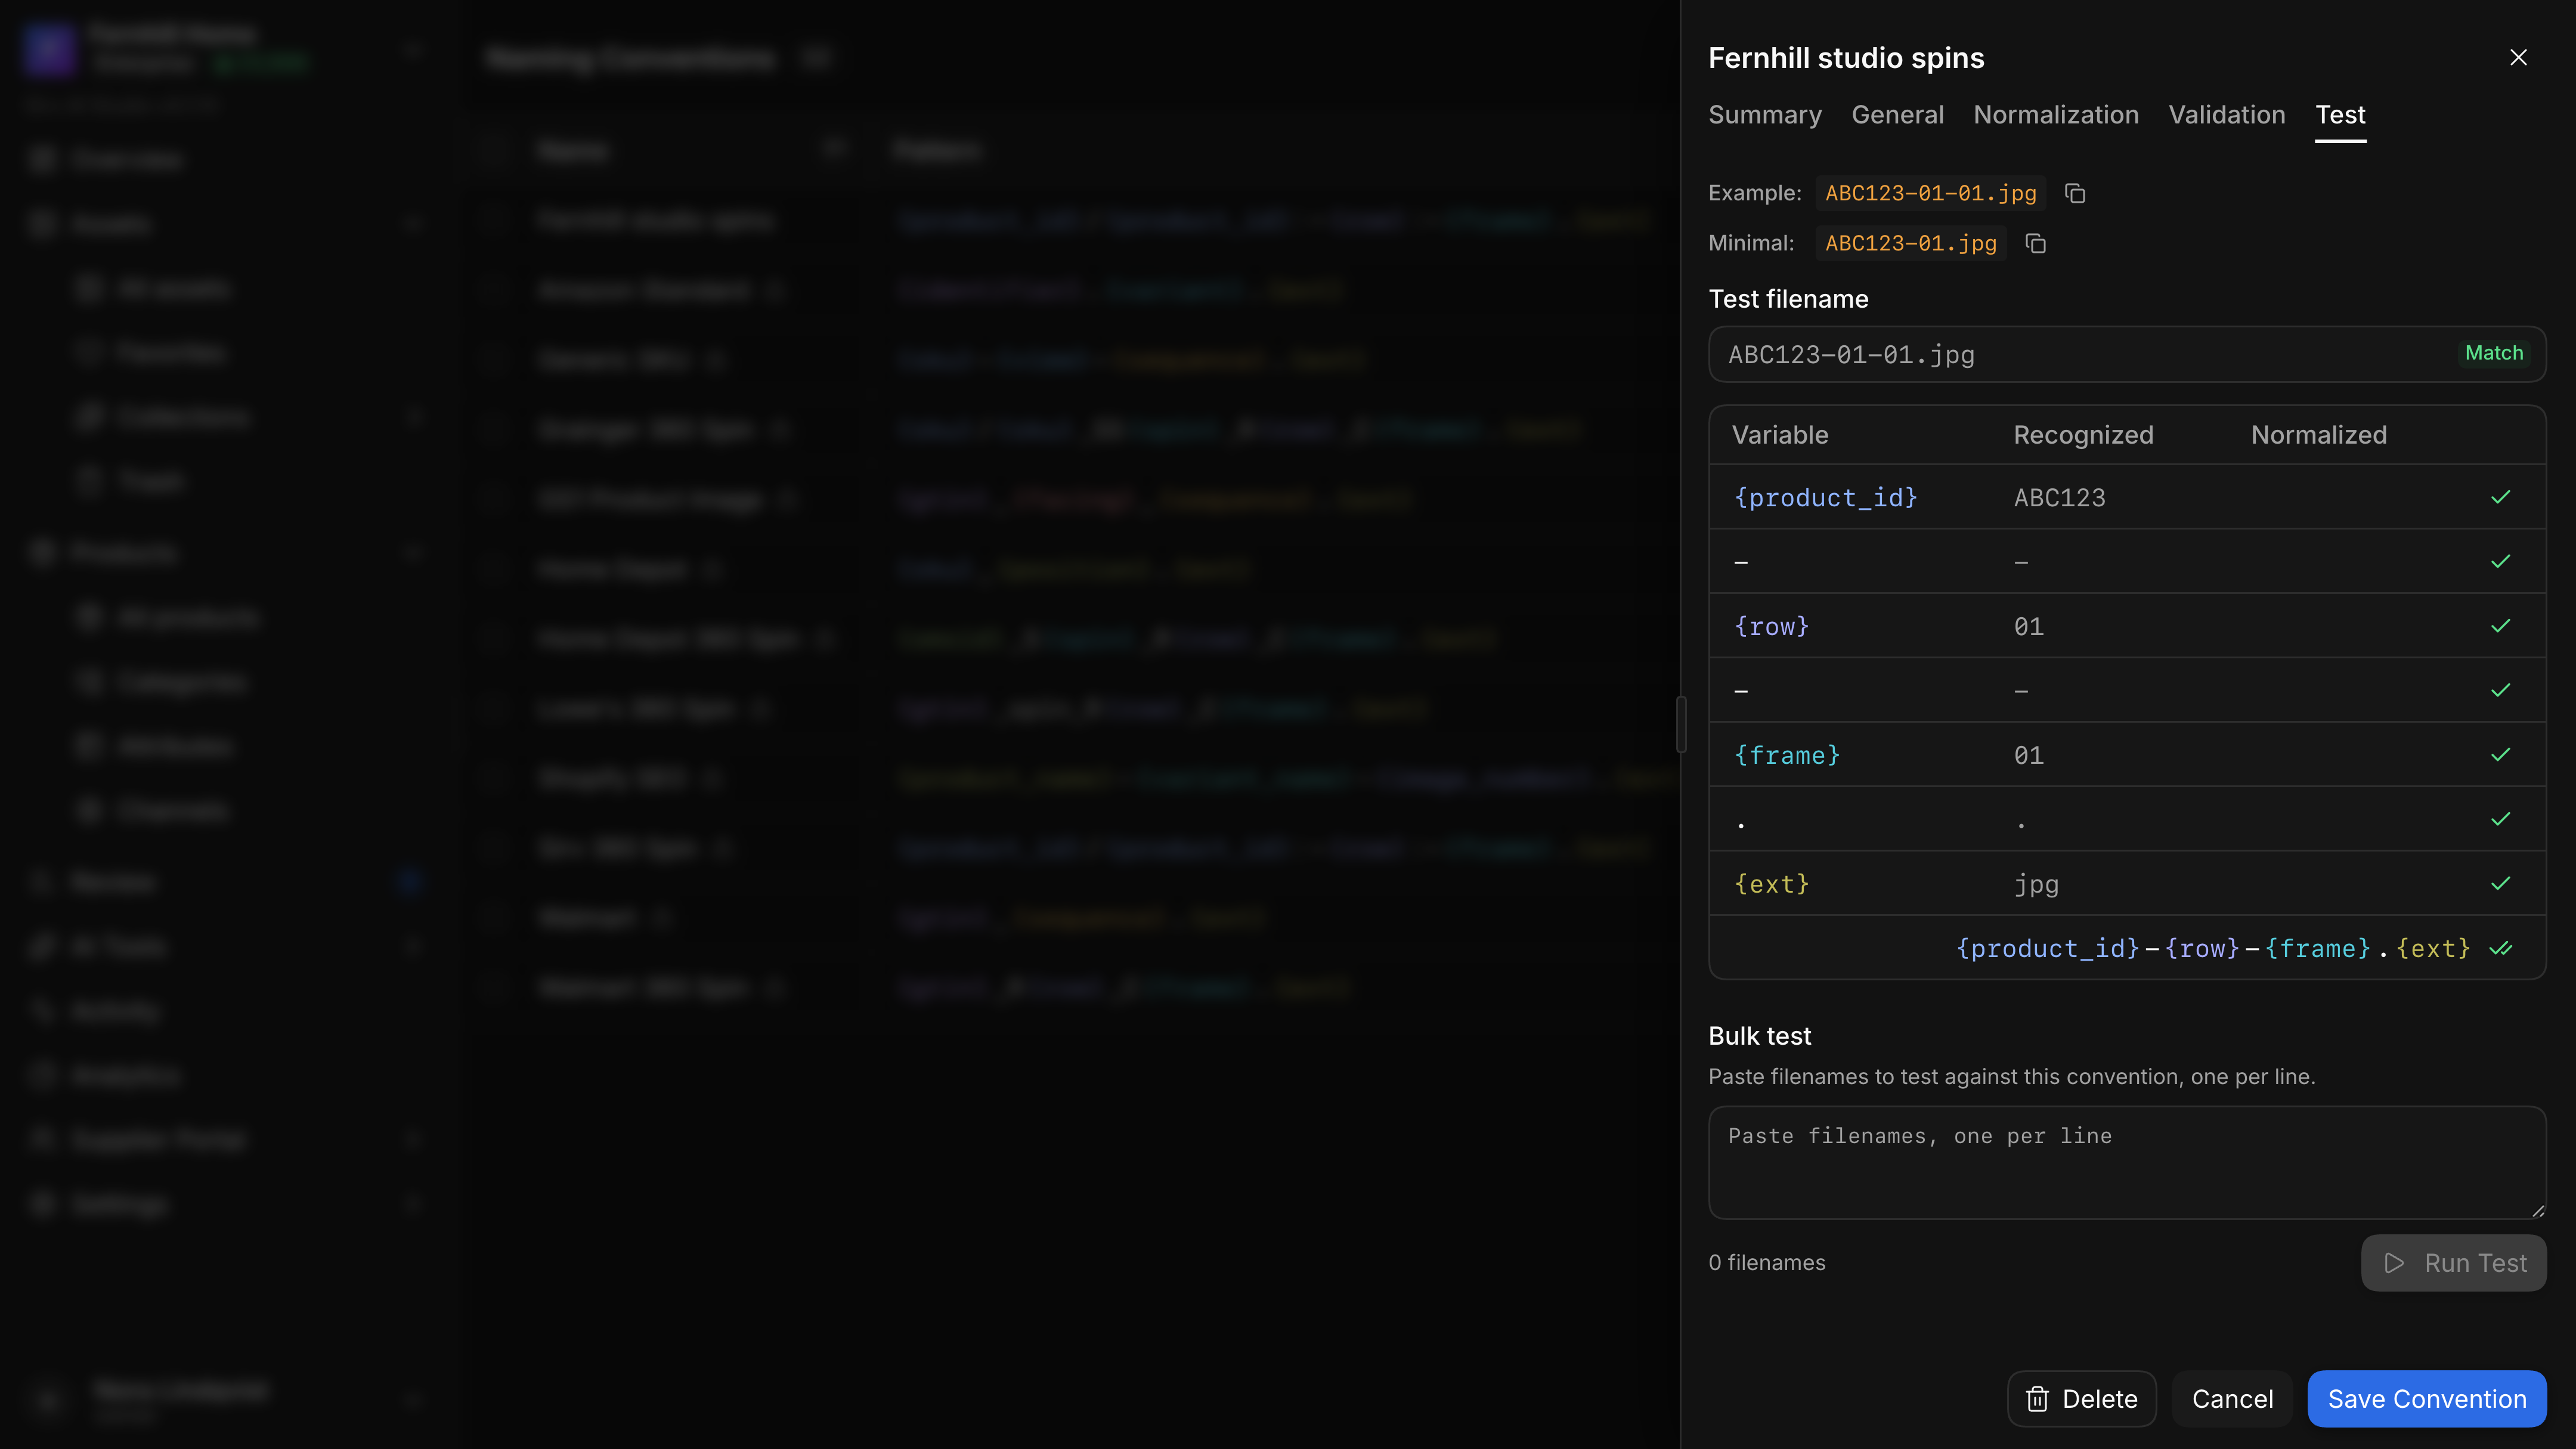
Task: Click the Example filename ABC123-01-01.jpg chip
Action: click(1930, 193)
